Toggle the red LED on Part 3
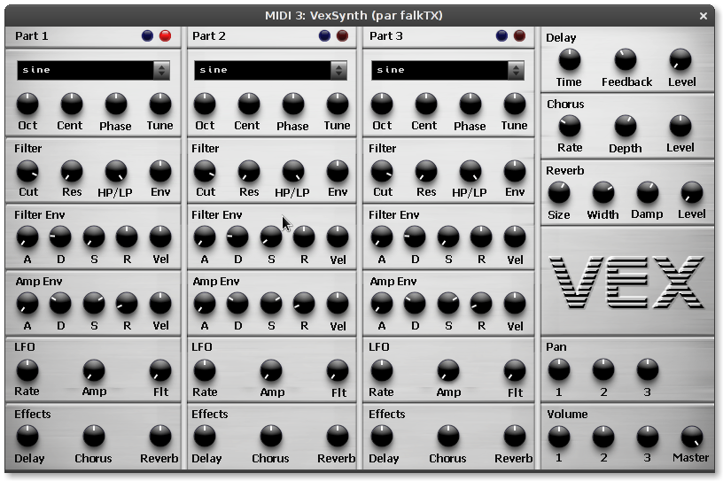 click(519, 36)
